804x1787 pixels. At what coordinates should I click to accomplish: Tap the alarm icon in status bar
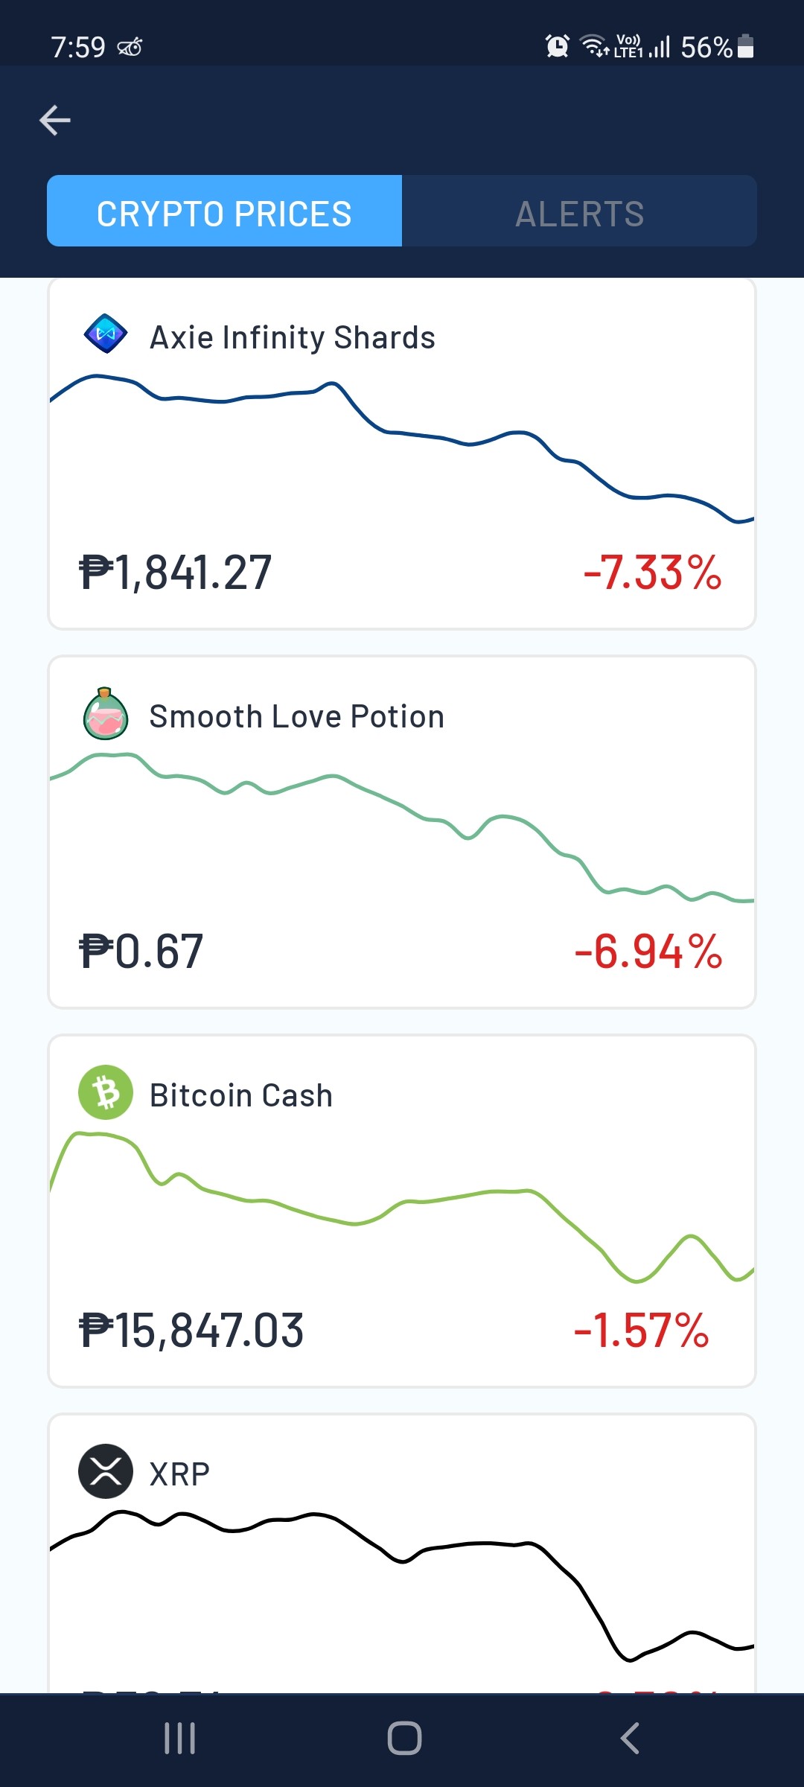(x=558, y=46)
